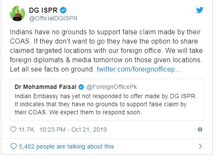Click the Dr Mohammad Faisal name

(45, 87)
